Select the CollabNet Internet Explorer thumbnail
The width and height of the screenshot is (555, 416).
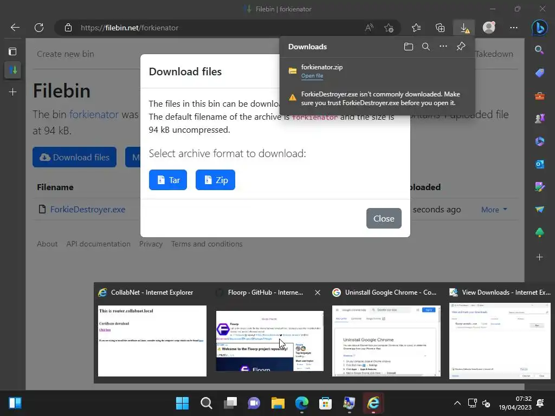coord(152,341)
